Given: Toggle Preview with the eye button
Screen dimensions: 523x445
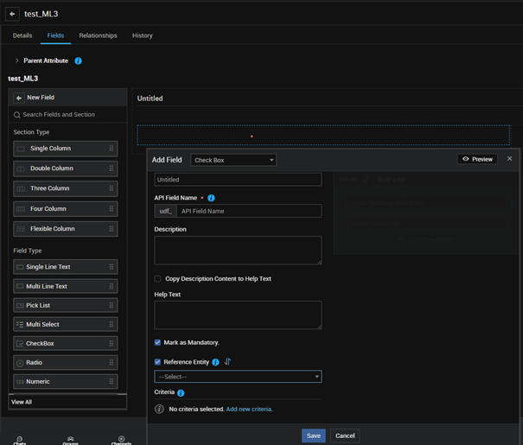Looking at the screenshot, I should pos(477,159).
